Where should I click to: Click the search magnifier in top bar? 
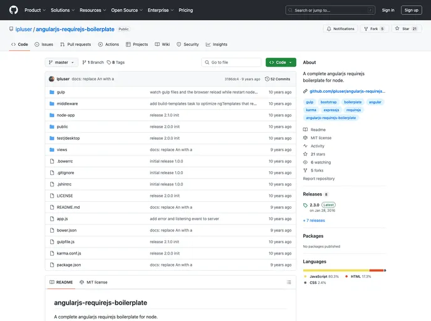tap(290, 10)
